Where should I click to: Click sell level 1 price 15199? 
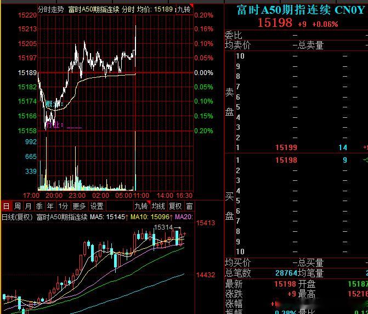pyautogui.click(x=286, y=147)
